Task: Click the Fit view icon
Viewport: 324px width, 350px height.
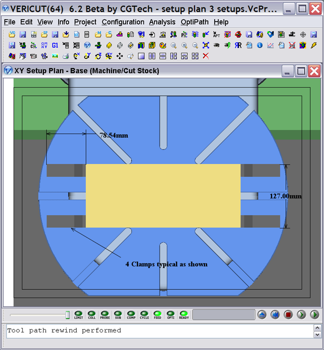Action: (x=206, y=45)
